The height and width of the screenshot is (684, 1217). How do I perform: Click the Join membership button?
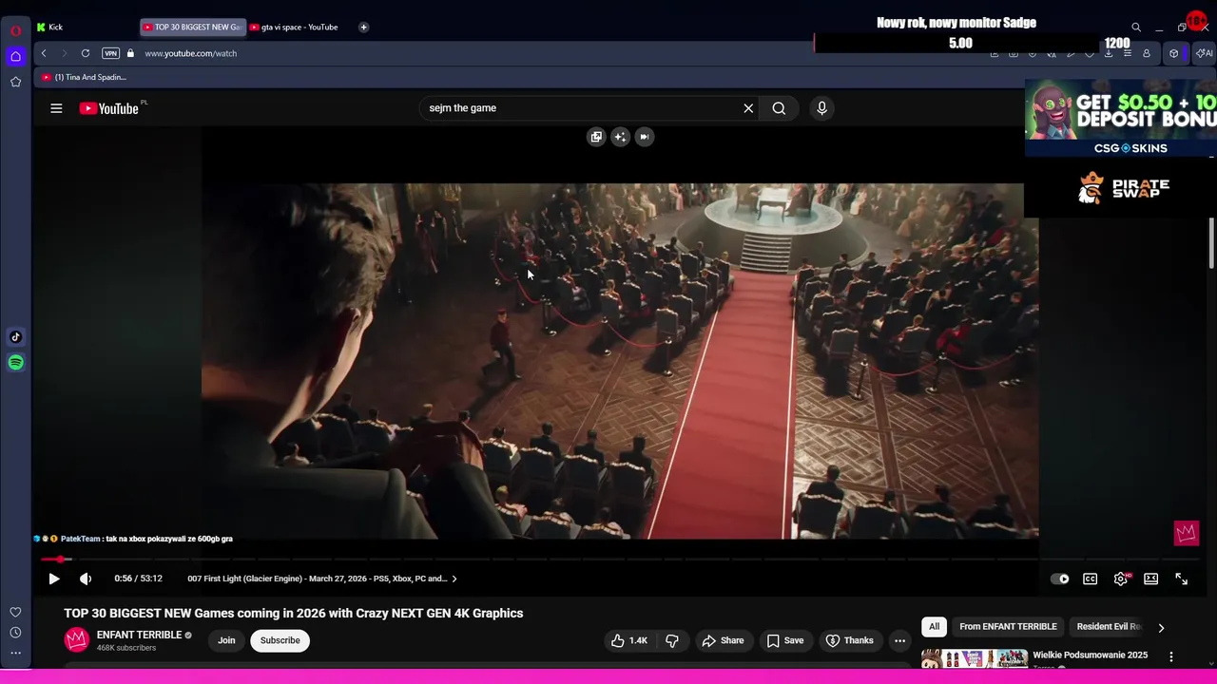point(226,640)
